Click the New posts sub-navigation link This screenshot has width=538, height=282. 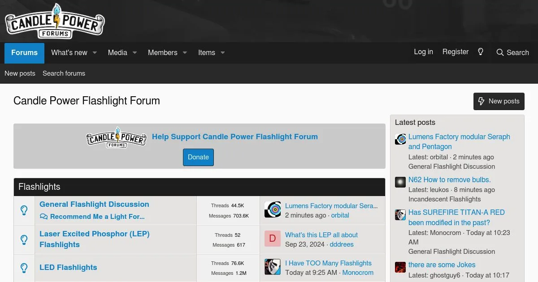[x=20, y=73]
